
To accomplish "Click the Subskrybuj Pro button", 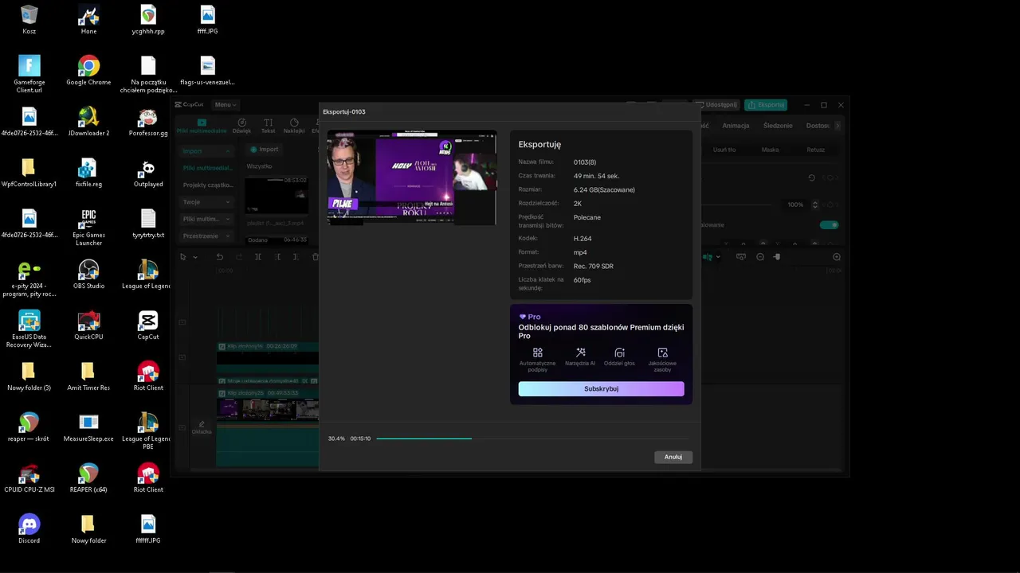I will click(x=601, y=388).
